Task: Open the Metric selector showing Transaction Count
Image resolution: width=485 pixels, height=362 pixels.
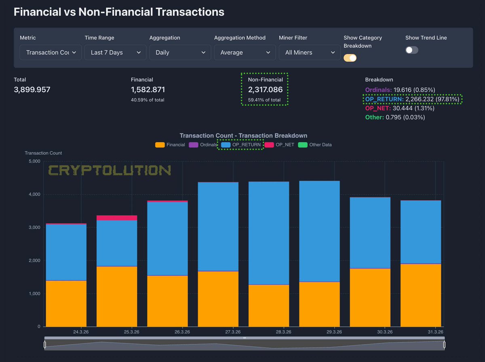Action: click(x=50, y=52)
